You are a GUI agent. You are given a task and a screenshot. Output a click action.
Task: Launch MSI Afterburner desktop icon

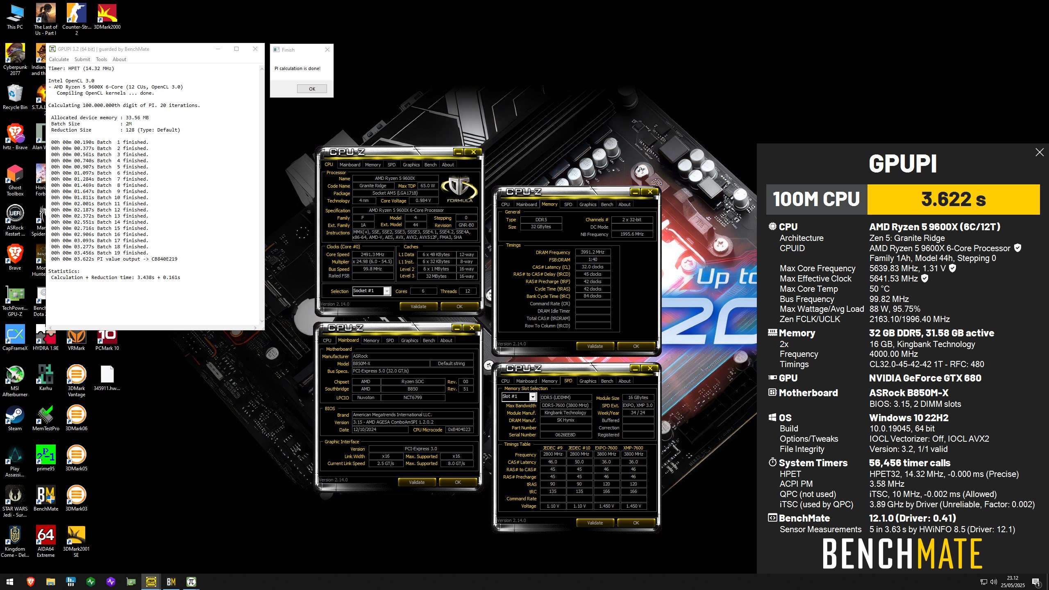click(x=15, y=381)
